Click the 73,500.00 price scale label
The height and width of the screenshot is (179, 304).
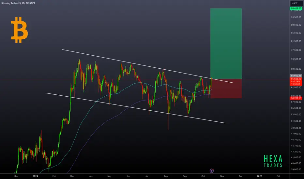pos(296,59)
